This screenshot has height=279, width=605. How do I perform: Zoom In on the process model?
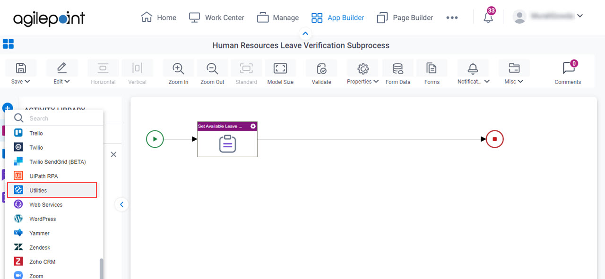(x=178, y=68)
